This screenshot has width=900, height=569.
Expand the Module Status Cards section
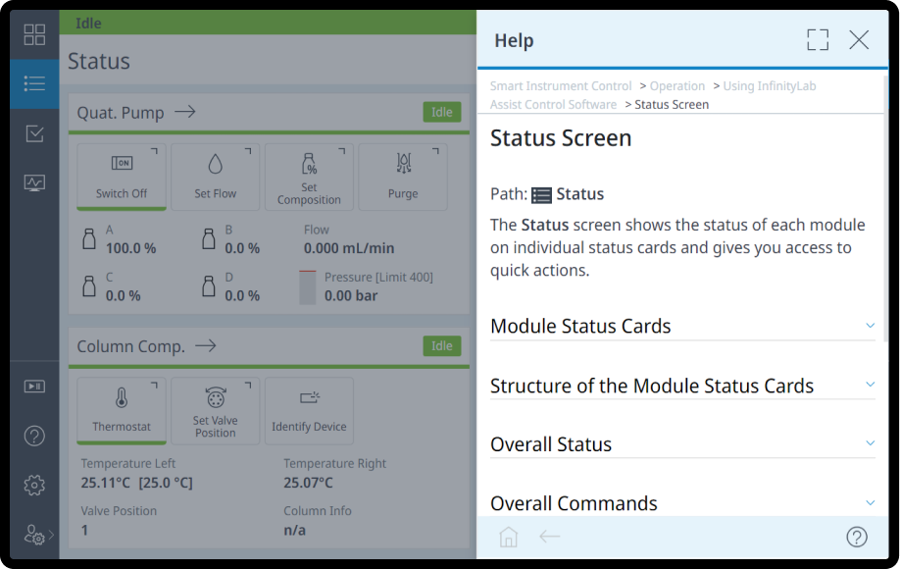[681, 326]
